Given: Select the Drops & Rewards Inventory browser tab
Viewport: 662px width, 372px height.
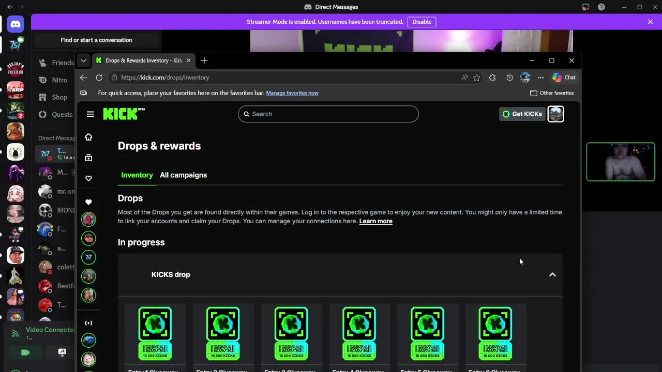Looking at the screenshot, I should [x=144, y=60].
